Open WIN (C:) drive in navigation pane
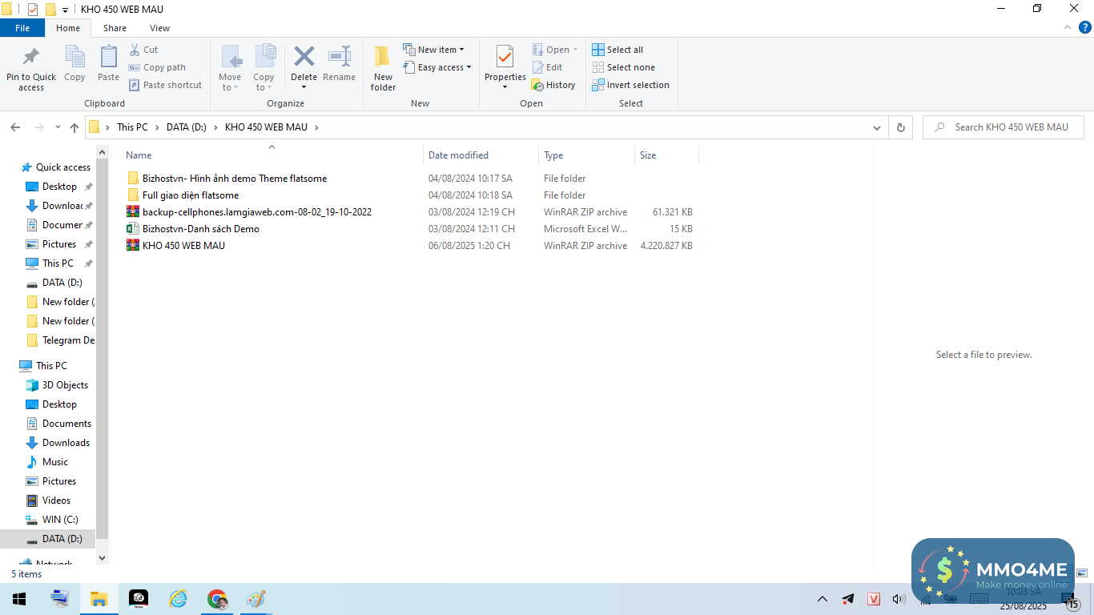 (x=60, y=520)
